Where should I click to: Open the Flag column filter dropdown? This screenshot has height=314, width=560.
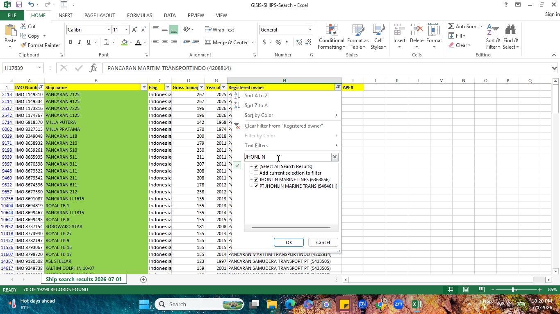tap(168, 87)
